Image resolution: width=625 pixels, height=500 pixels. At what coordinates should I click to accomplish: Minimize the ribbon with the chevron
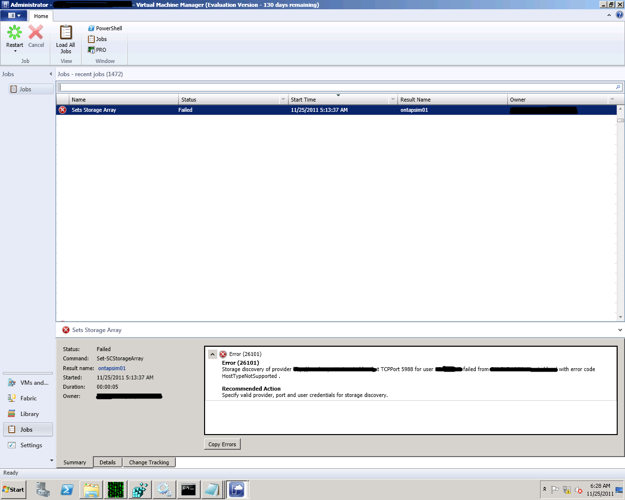coord(609,15)
